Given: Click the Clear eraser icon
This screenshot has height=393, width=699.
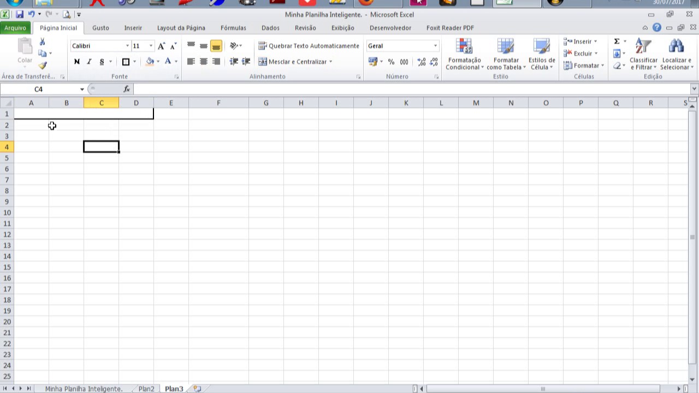Looking at the screenshot, I should [617, 65].
